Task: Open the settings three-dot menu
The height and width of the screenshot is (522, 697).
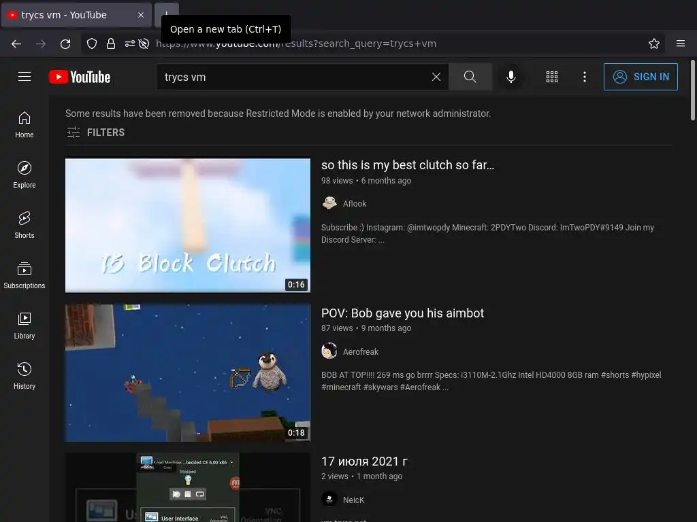Action: (x=585, y=77)
